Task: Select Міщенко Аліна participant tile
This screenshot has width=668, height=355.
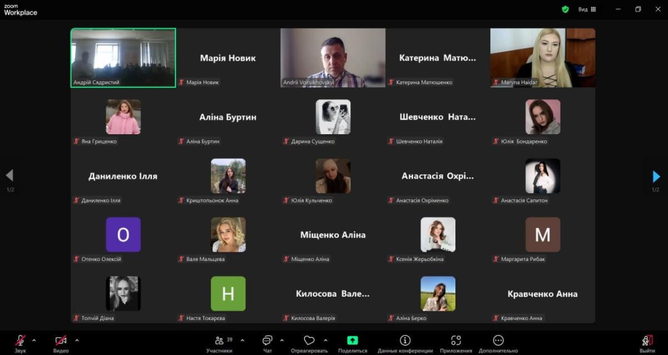Action: pos(333,235)
